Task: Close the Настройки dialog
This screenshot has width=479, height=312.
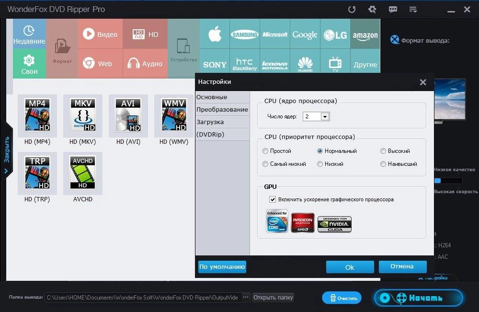Action: 423,82
